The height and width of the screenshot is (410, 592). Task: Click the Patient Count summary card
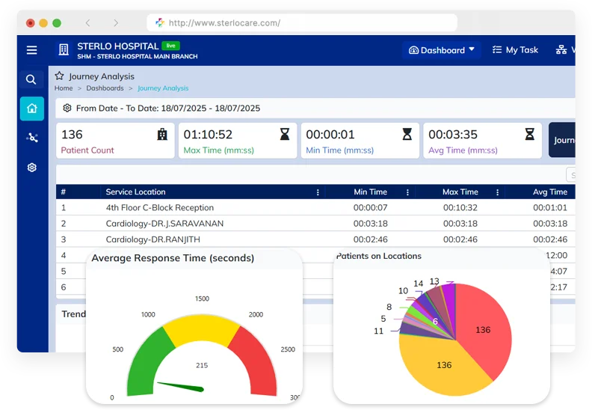pyautogui.click(x=115, y=141)
